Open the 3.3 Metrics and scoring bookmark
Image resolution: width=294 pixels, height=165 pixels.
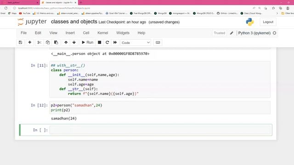[x=44, y=13]
